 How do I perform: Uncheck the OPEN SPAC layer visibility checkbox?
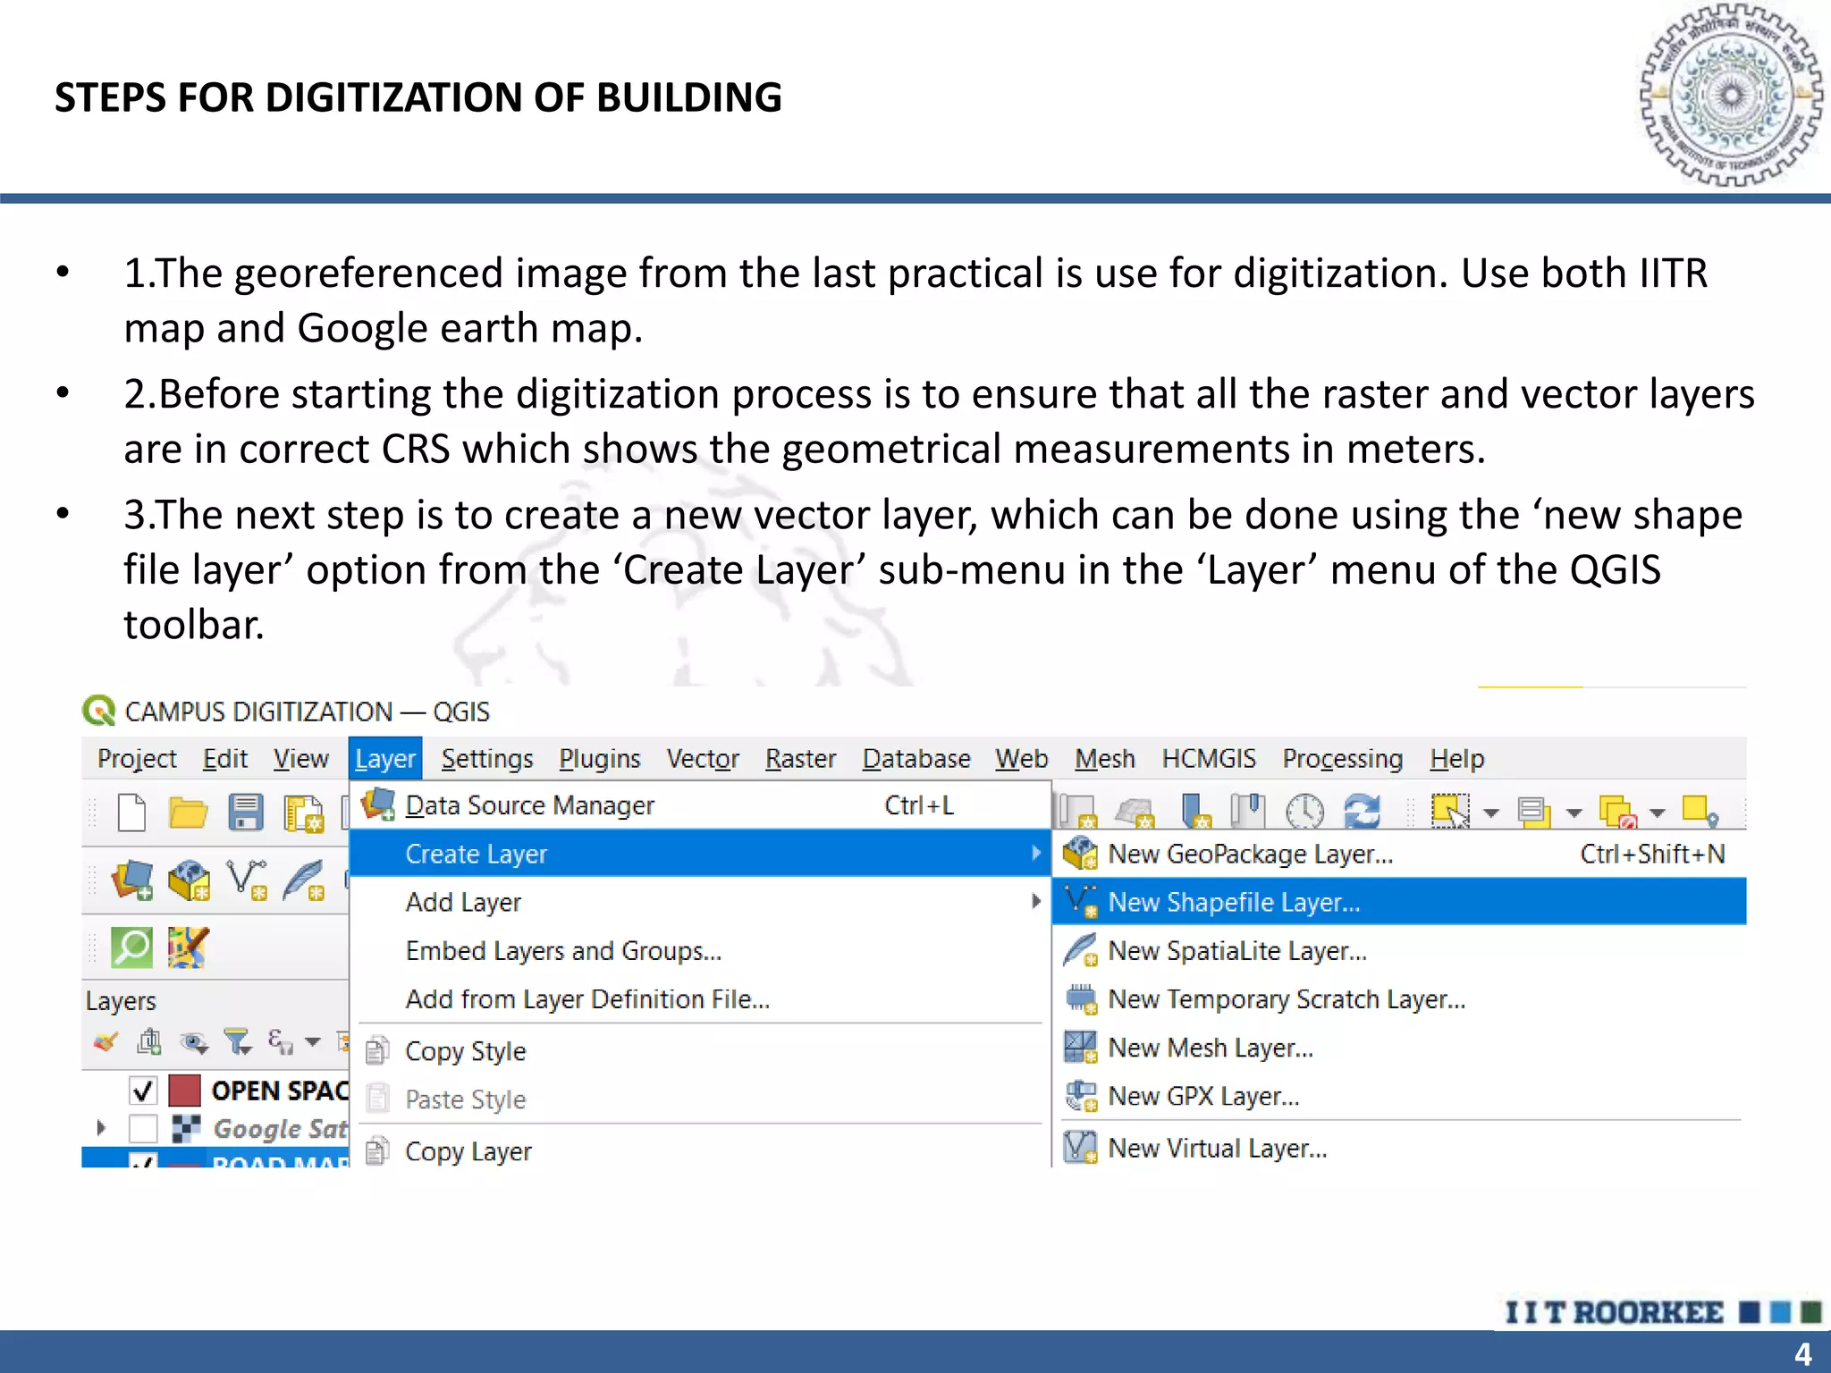pos(143,1091)
